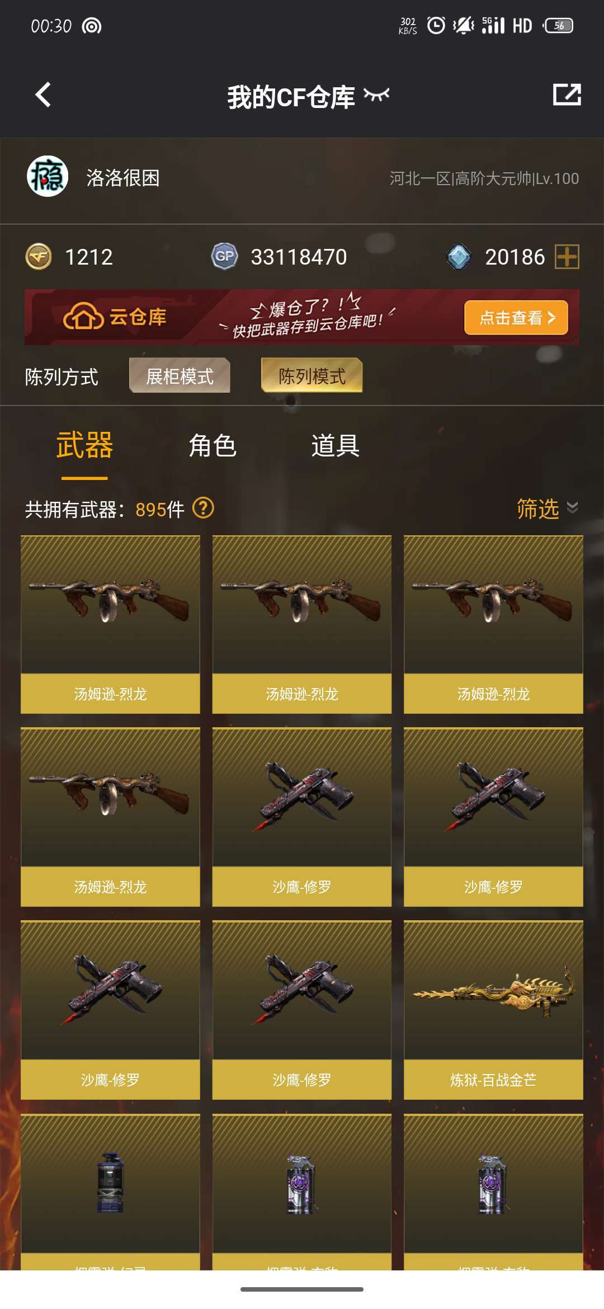604x1309 pixels.
Task: Select the 武器 tab
Action: [x=84, y=446]
